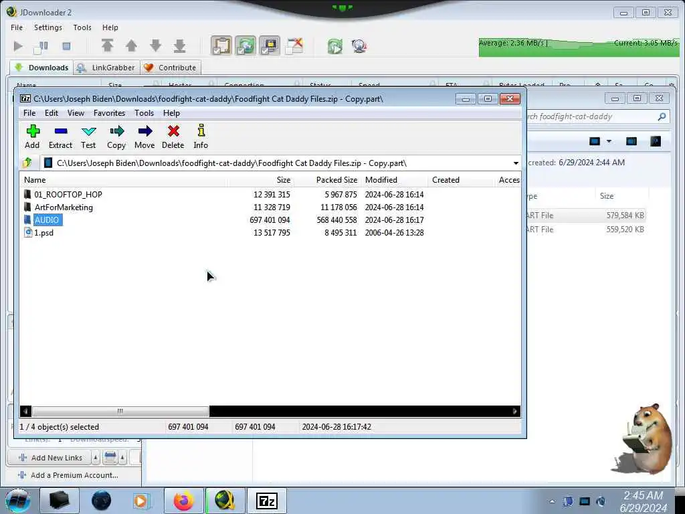Open JDownloader Help menu
Screen dimensions: 685x514
[x=110, y=27]
